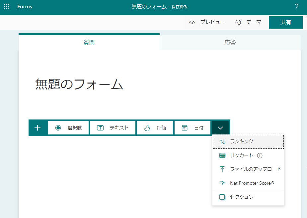Screen dimensions: 307x218
Task: Click the プレビュー label text
Action: click(x=212, y=22)
